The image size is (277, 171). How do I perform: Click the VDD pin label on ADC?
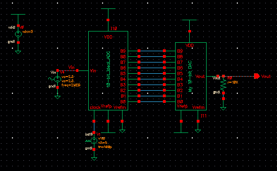point(108,37)
